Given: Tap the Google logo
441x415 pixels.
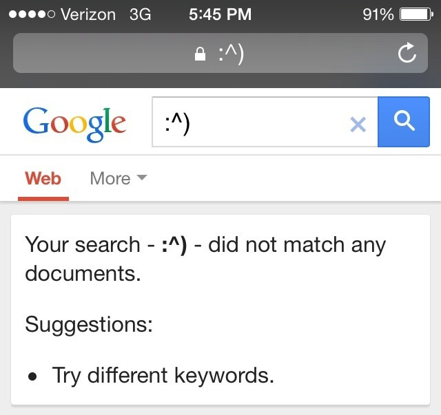Looking at the screenshot, I should click(74, 123).
